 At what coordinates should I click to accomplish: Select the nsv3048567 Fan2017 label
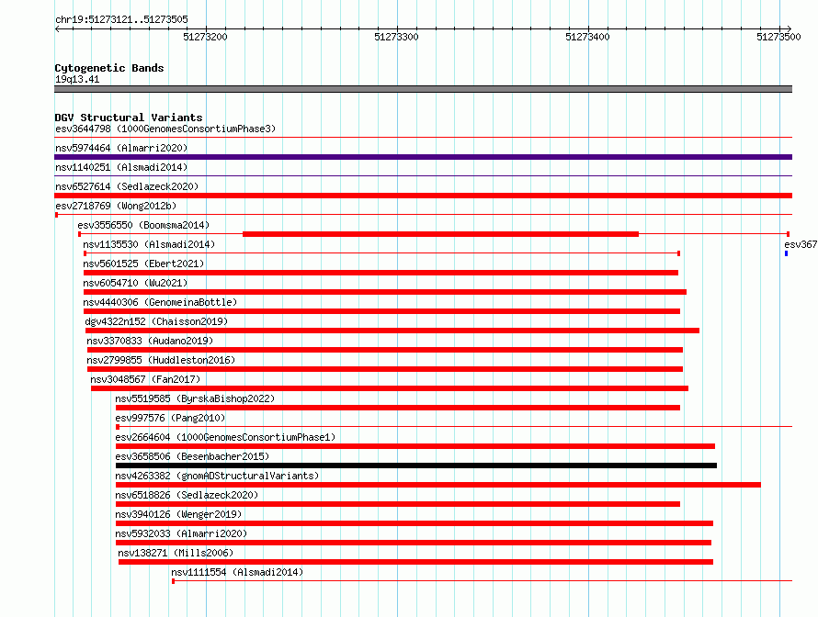(x=145, y=379)
